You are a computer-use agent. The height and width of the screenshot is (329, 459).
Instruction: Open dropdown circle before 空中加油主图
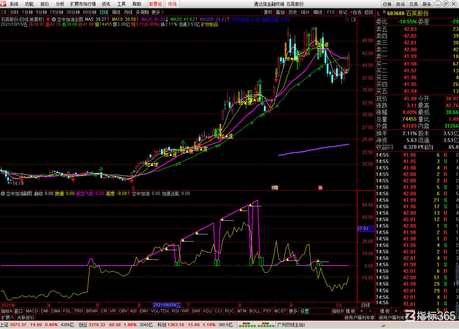click(x=54, y=19)
